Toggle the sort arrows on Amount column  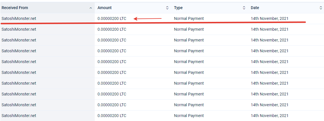(167, 8)
